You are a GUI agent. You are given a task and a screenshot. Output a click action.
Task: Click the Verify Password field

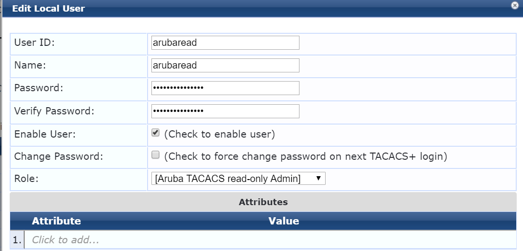(225, 111)
